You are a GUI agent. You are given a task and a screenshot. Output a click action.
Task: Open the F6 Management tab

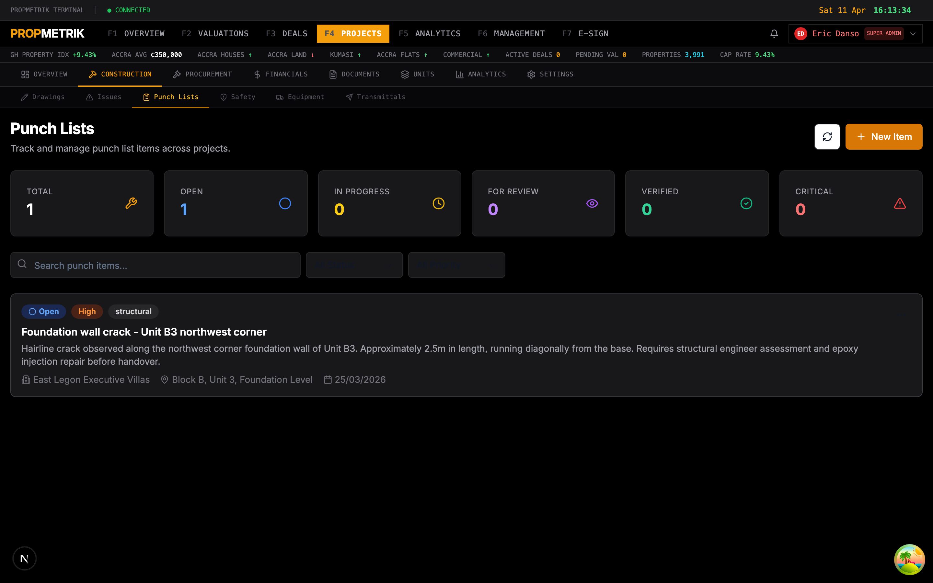[x=511, y=34]
